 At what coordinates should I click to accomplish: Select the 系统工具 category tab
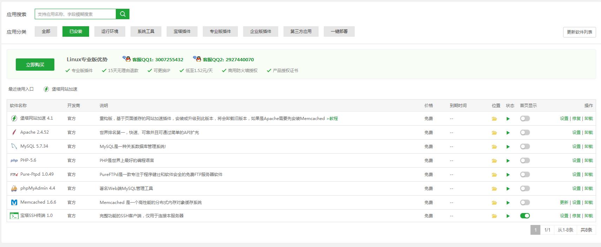click(x=146, y=31)
